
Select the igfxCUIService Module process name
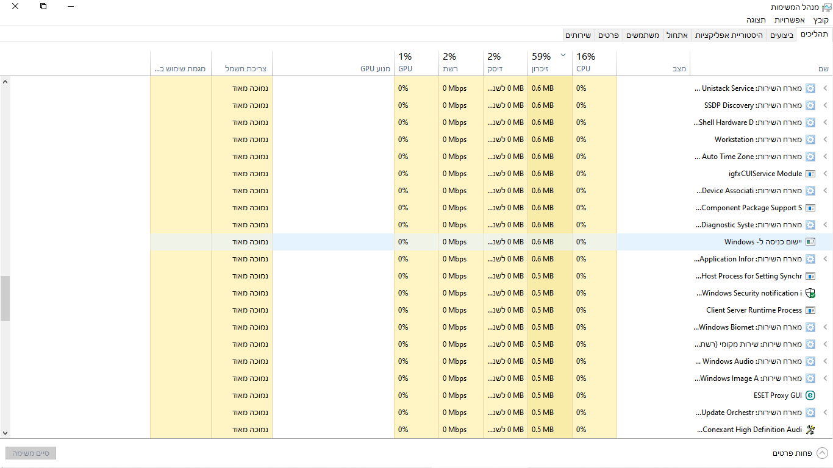[765, 174]
